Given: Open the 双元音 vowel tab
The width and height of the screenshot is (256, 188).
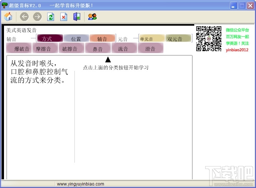Looking at the screenshot, I should (x=178, y=38).
